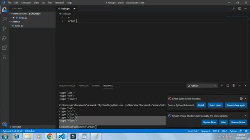
Task: Switch to the Debug Console tab
Action: click(x=67, y=86)
